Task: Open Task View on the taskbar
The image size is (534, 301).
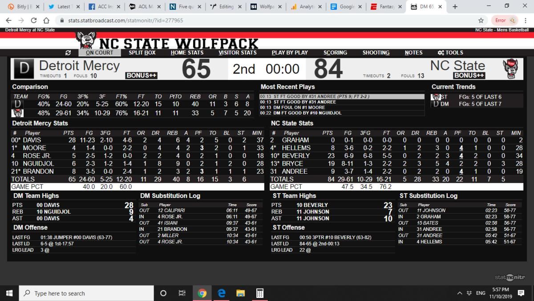Action: click(x=182, y=293)
